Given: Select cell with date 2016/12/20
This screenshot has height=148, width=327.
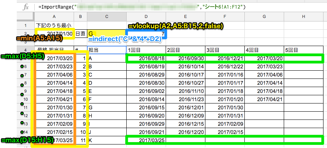Looking at the screenshot, I should pyautogui.click(x=186, y=132).
